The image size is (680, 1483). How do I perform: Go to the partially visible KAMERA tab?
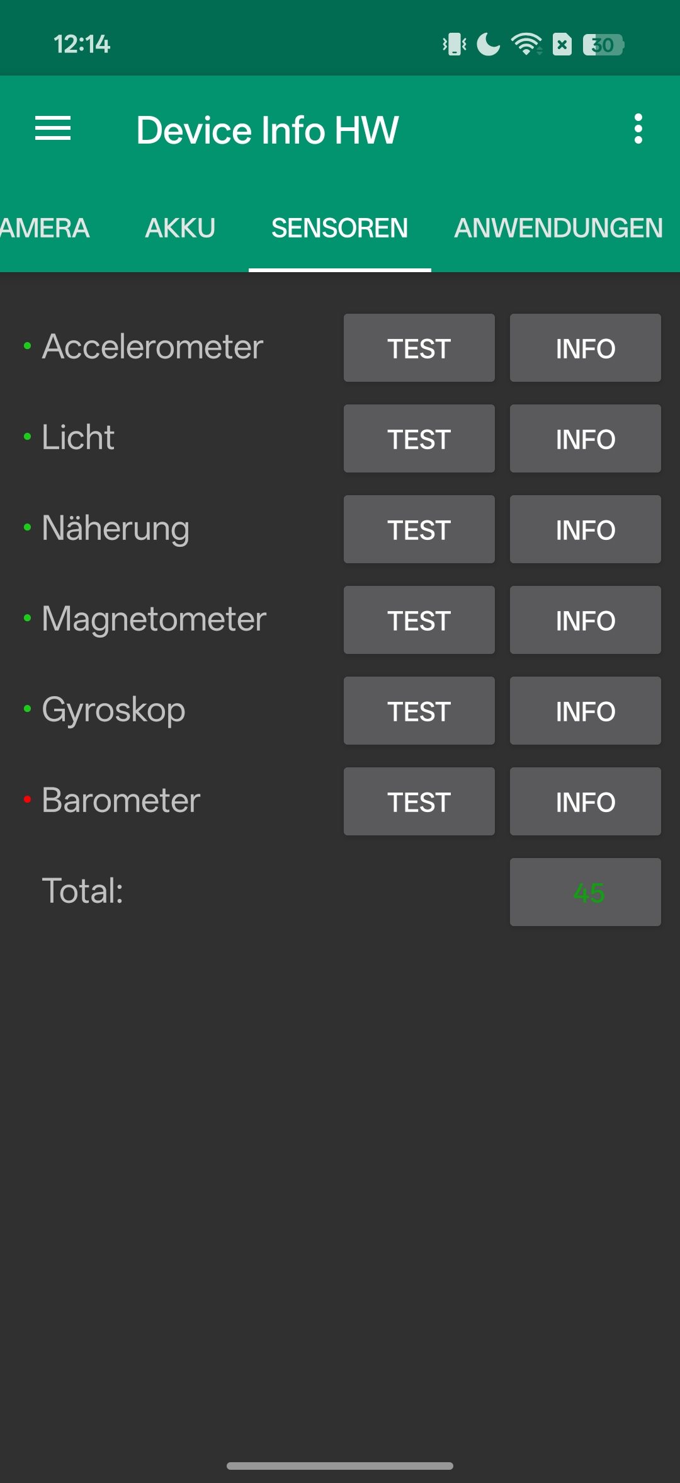[x=44, y=228]
